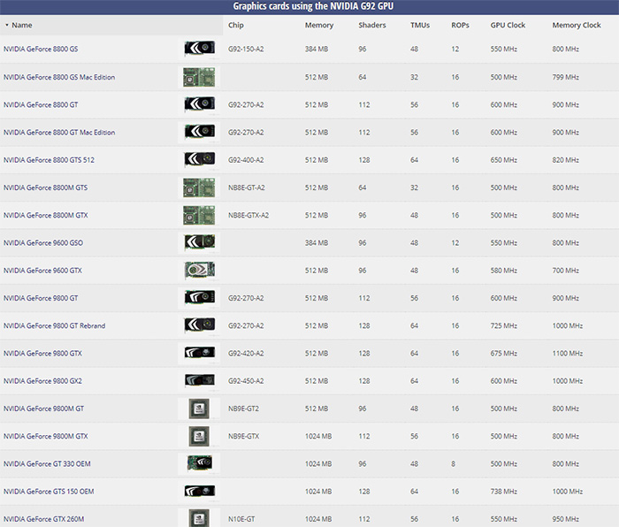
Task: Open the GeForce 8800 GTS 512 link
Action: 49,160
